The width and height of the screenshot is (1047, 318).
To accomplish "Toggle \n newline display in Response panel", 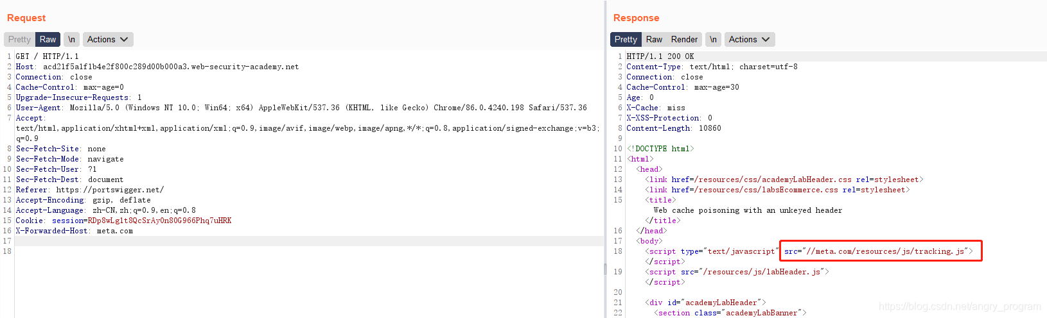I will [713, 39].
